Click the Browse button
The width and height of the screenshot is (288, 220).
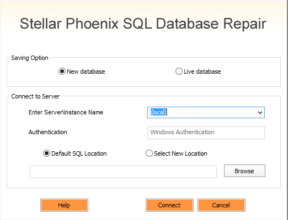pos(244,171)
